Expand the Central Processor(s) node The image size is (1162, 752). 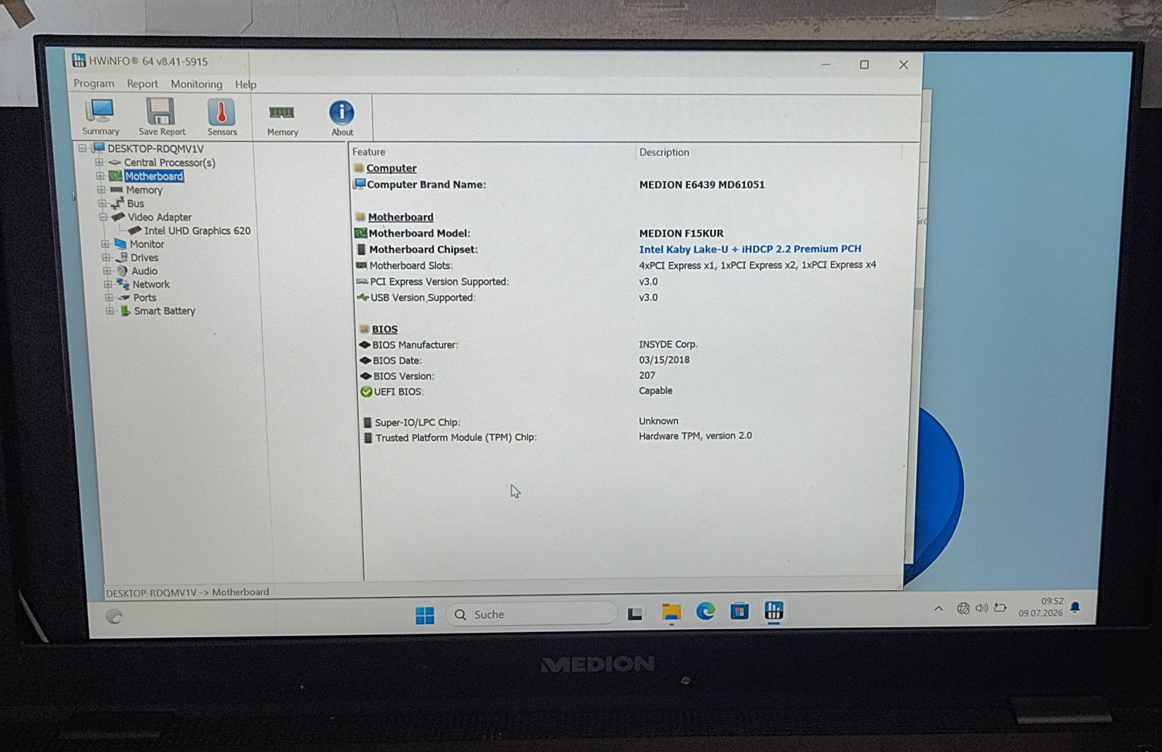(x=99, y=162)
